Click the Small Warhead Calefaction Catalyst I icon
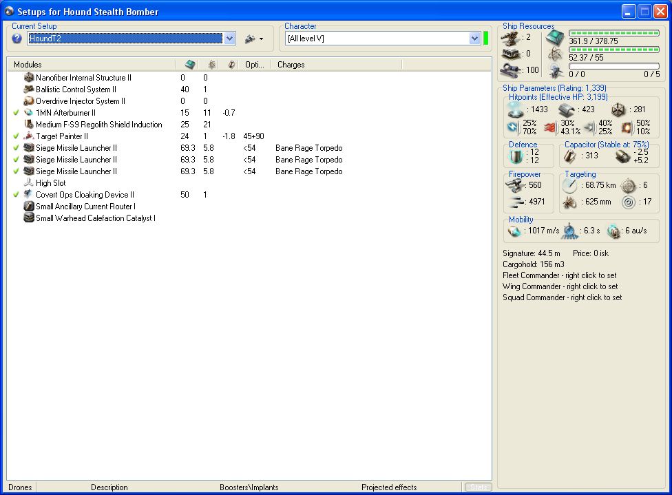Image resolution: width=672 pixels, height=495 pixels. (29, 218)
